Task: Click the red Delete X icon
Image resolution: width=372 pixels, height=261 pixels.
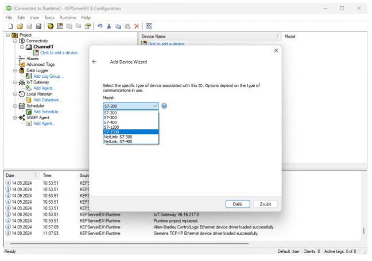Action: click(137, 26)
